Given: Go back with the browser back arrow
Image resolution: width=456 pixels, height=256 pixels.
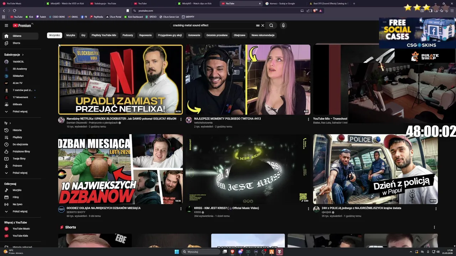Looking at the screenshot, I should pos(4,11).
